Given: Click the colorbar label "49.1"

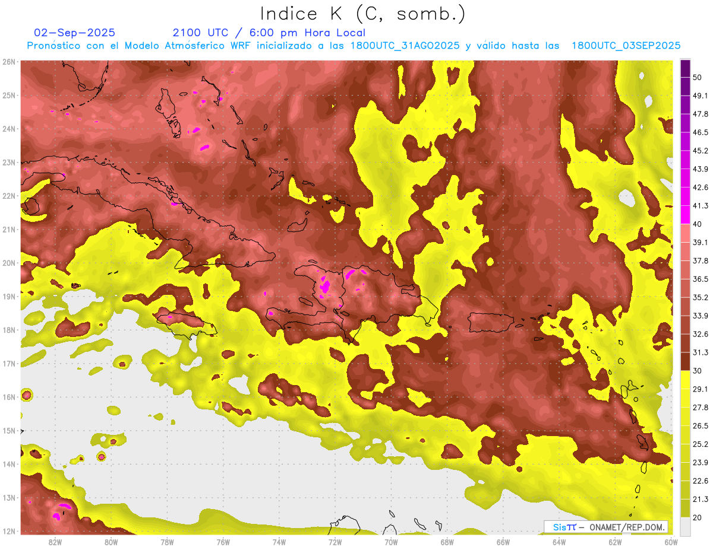Looking at the screenshot, I should 700,96.
